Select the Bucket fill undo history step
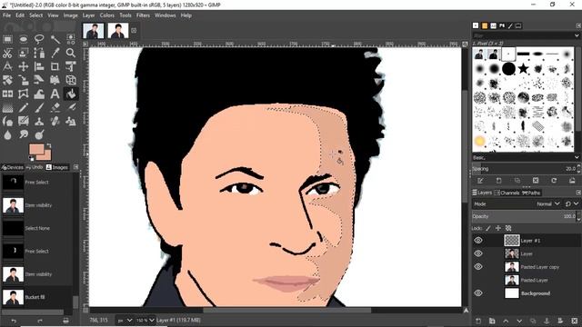The image size is (582, 327). [36, 297]
